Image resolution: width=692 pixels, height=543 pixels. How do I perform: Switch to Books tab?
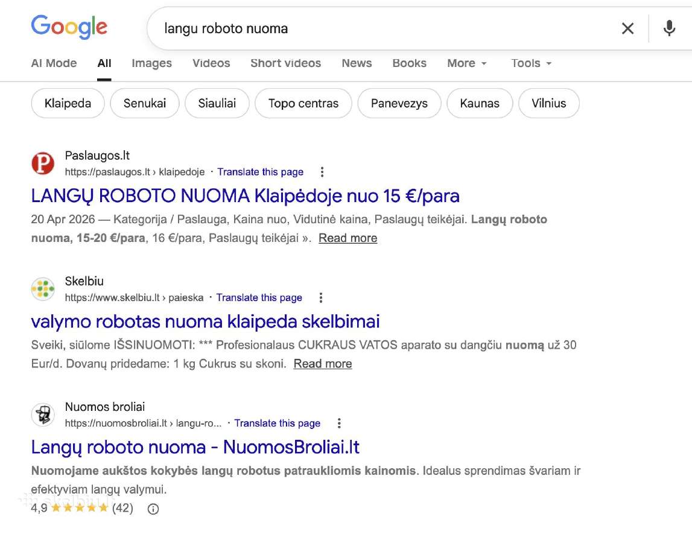[x=410, y=63]
